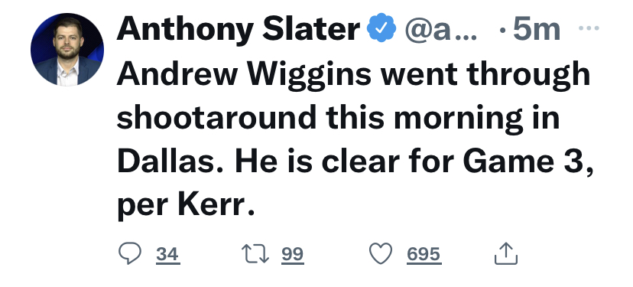The width and height of the screenshot is (633, 287).
Task: Retweet using the arrows icon
Action: point(255,253)
